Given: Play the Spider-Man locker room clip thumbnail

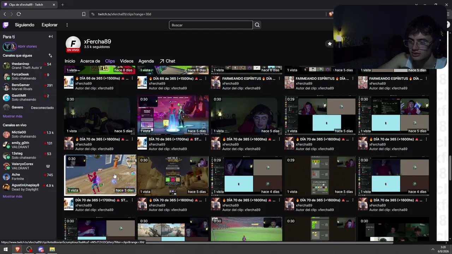Looking at the screenshot, I should (173, 115).
